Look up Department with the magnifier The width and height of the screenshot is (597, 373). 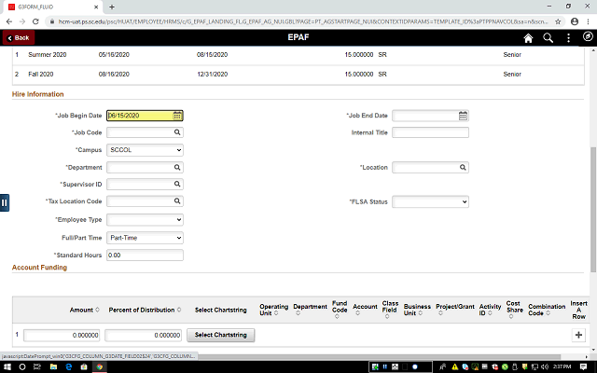click(x=177, y=168)
